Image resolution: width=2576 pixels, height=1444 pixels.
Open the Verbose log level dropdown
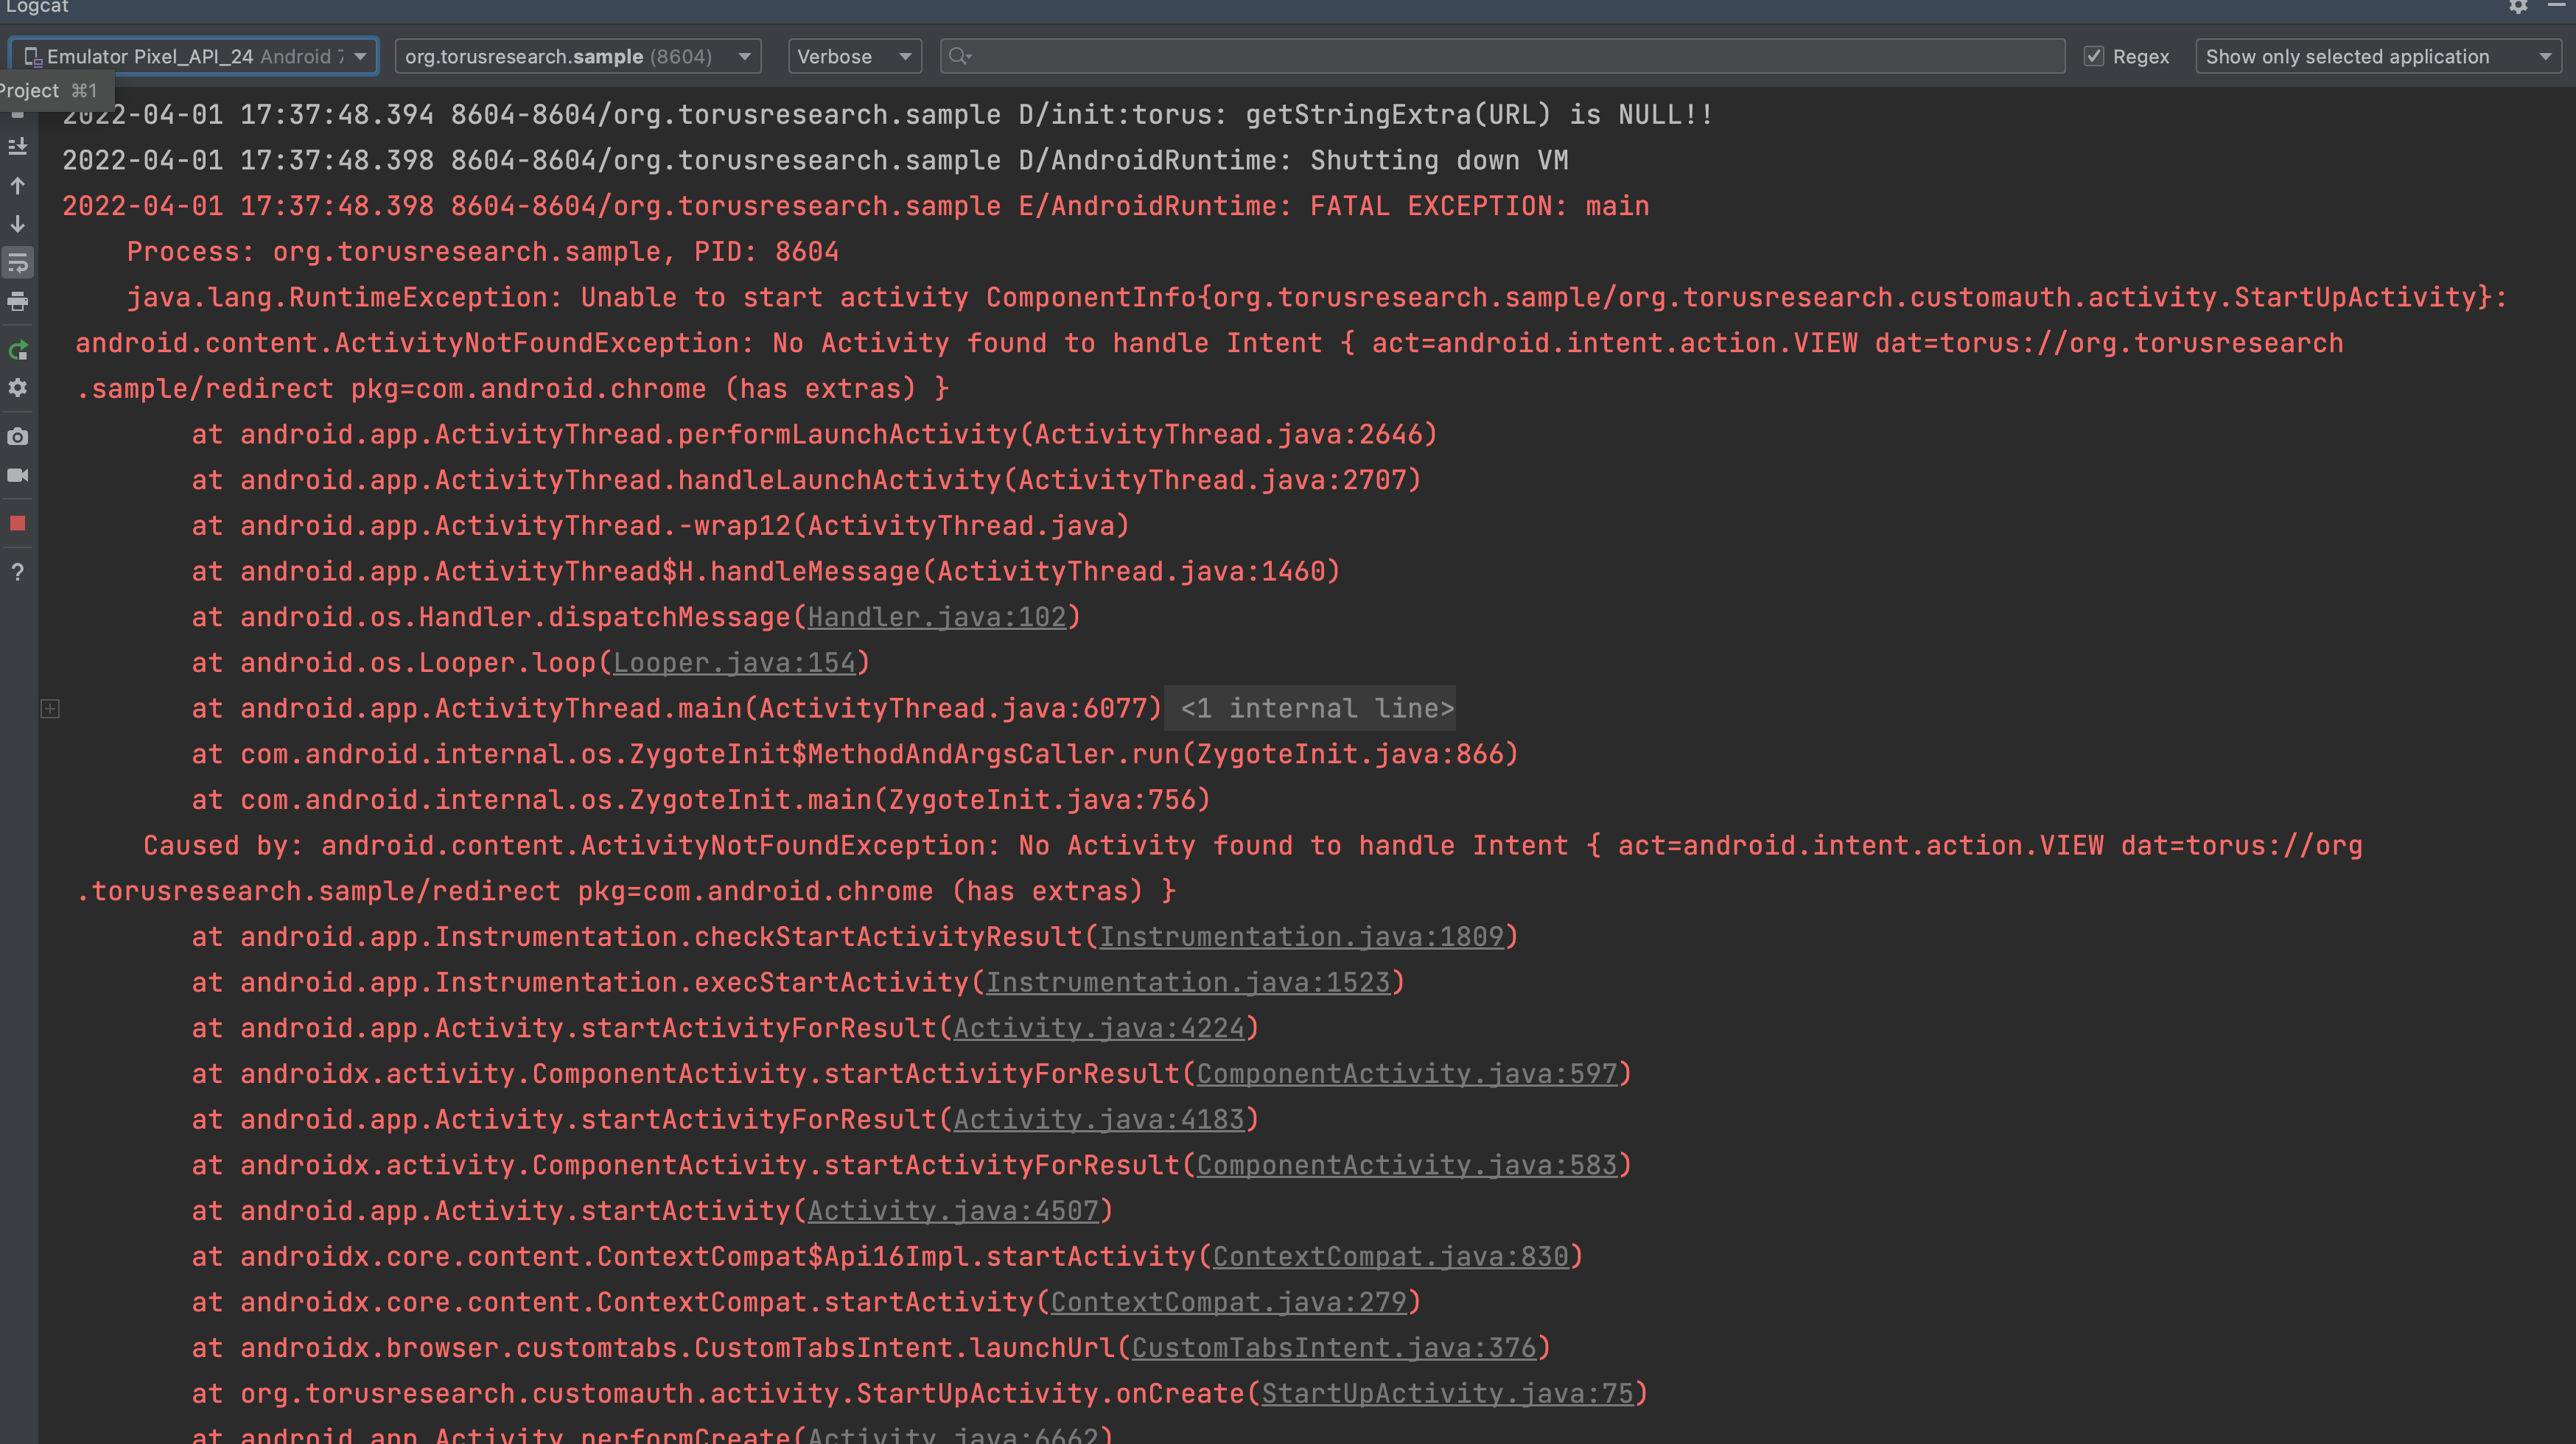(855, 56)
